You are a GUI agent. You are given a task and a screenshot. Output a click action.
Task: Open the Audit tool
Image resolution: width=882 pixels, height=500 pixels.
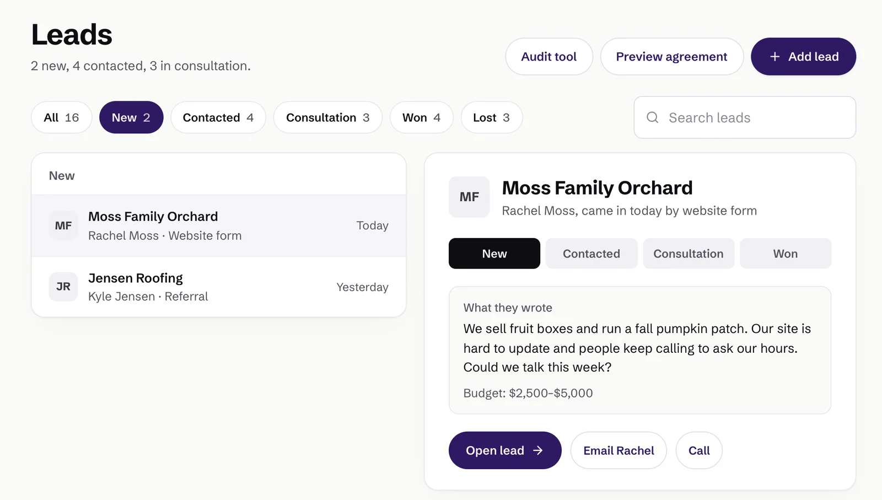(x=549, y=57)
